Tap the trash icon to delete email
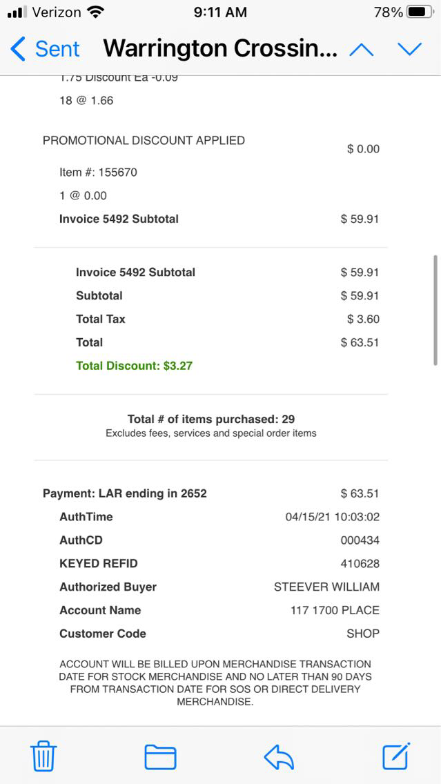This screenshot has width=441, height=784. point(43,756)
